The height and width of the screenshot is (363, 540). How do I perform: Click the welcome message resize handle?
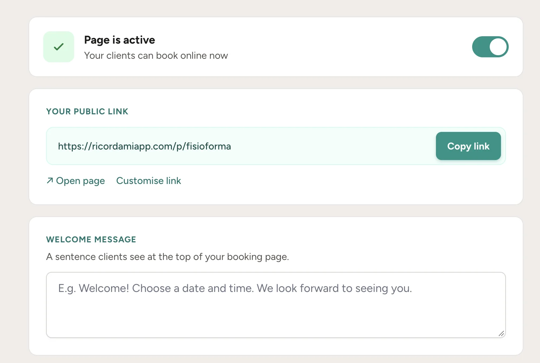click(501, 333)
